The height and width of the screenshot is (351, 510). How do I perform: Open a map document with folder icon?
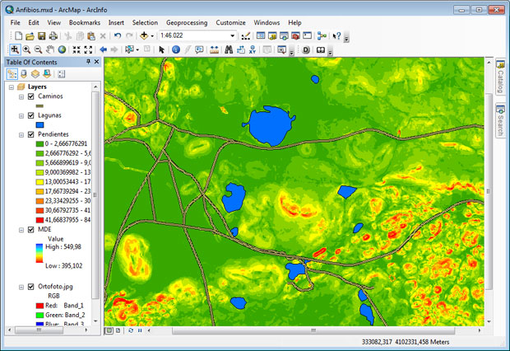(30, 36)
